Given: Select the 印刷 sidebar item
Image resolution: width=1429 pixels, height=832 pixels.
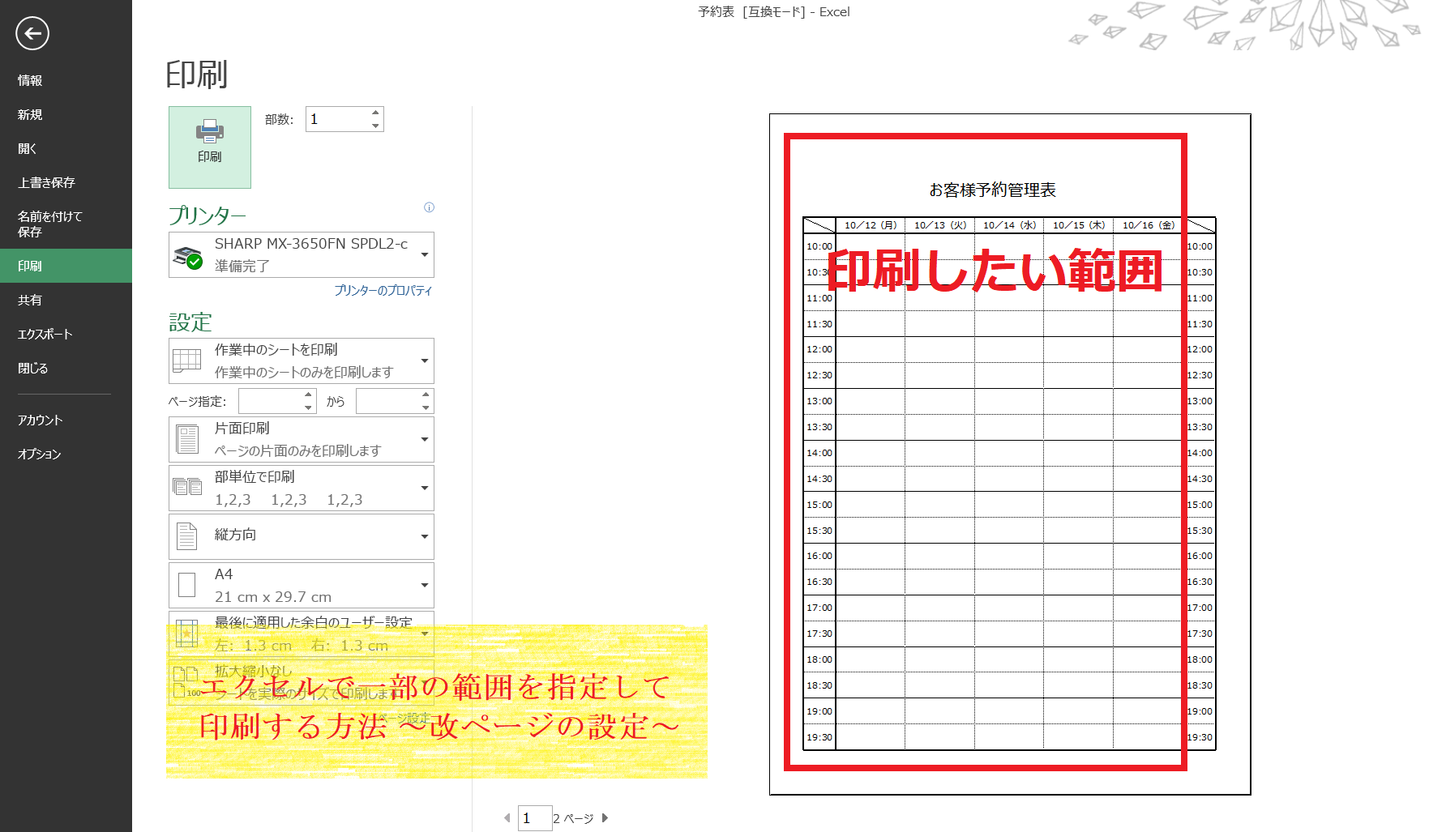Looking at the screenshot, I should click(66, 266).
